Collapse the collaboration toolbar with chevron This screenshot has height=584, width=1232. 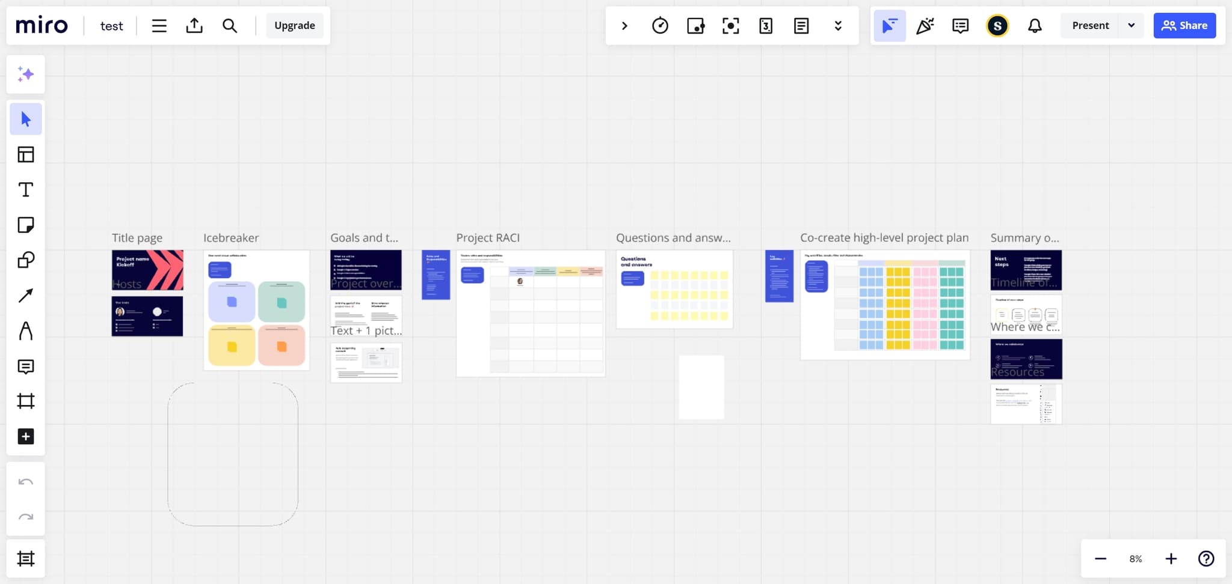click(624, 26)
